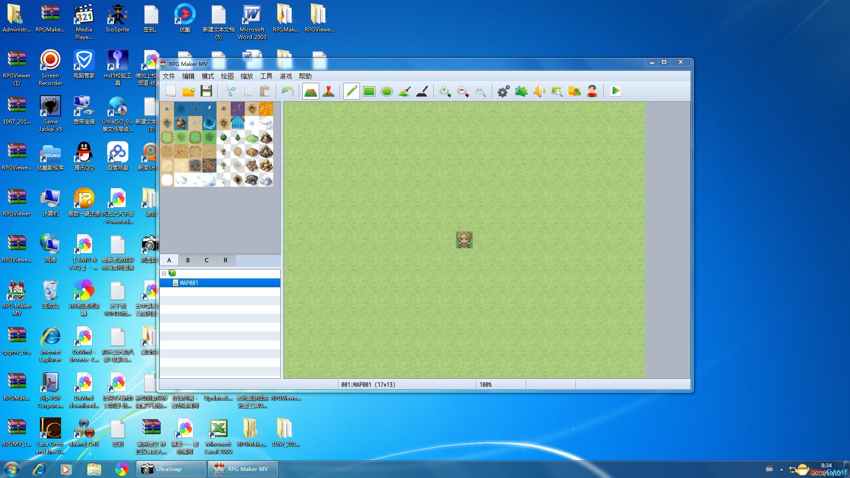Open the Recycle Bin 回收站 desktop icon
Image resolution: width=850 pixels, height=478 pixels.
tap(50, 294)
